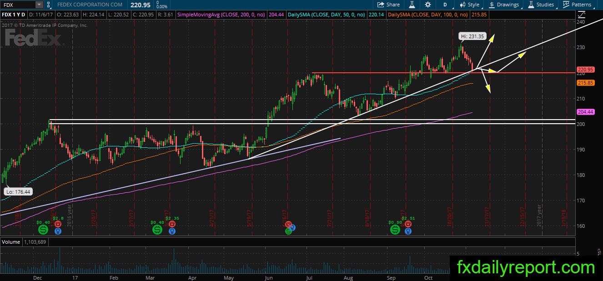Click the Share icon button
The height and width of the screenshot is (281, 603).
[389, 5]
